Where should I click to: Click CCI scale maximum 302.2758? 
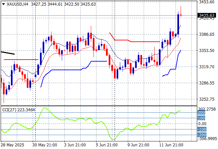click(207, 109)
